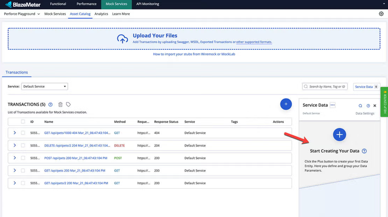Open the TRANSACTIONS help tooltip icon

pos(50,104)
